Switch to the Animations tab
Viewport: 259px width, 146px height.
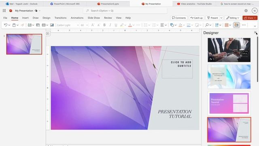77,18
